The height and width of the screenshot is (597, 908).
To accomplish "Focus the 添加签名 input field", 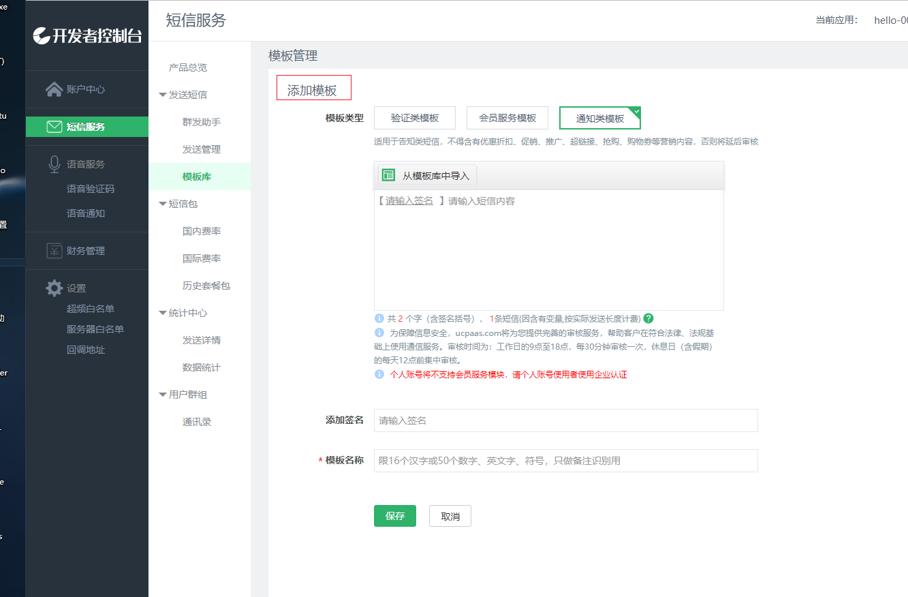I will [566, 420].
